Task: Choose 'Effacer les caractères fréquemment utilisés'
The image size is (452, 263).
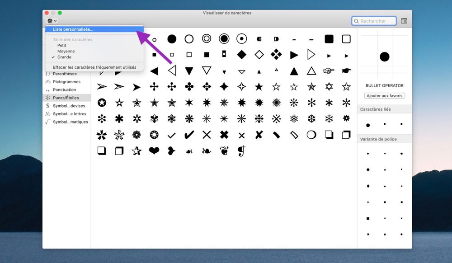Action: [x=94, y=67]
